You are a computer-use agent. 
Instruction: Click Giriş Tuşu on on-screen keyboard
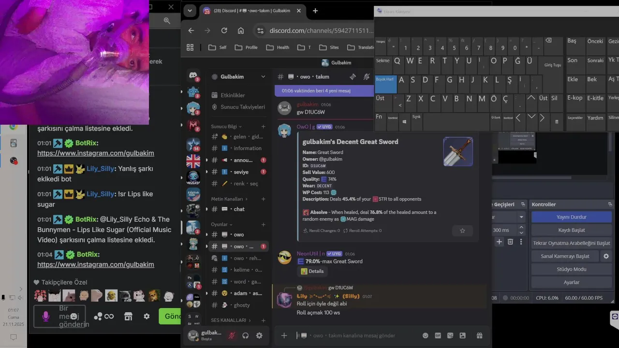point(553,65)
